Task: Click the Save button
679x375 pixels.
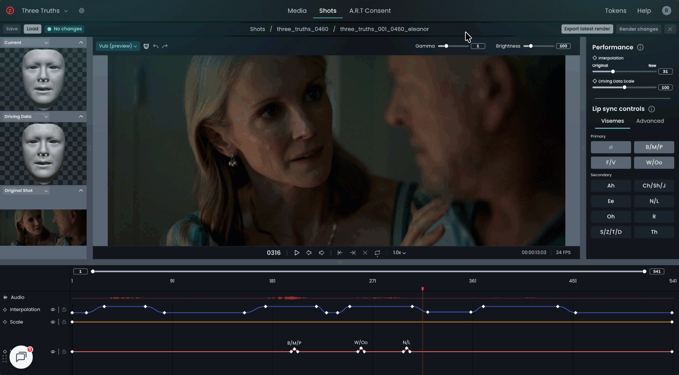Action: coord(12,29)
